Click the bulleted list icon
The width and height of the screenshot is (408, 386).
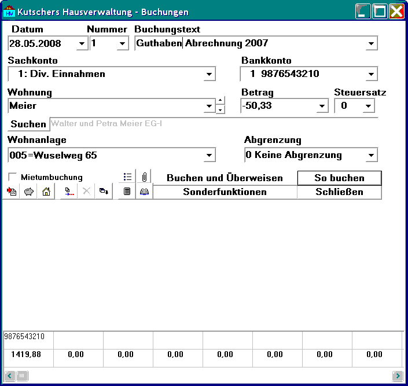pos(127,177)
